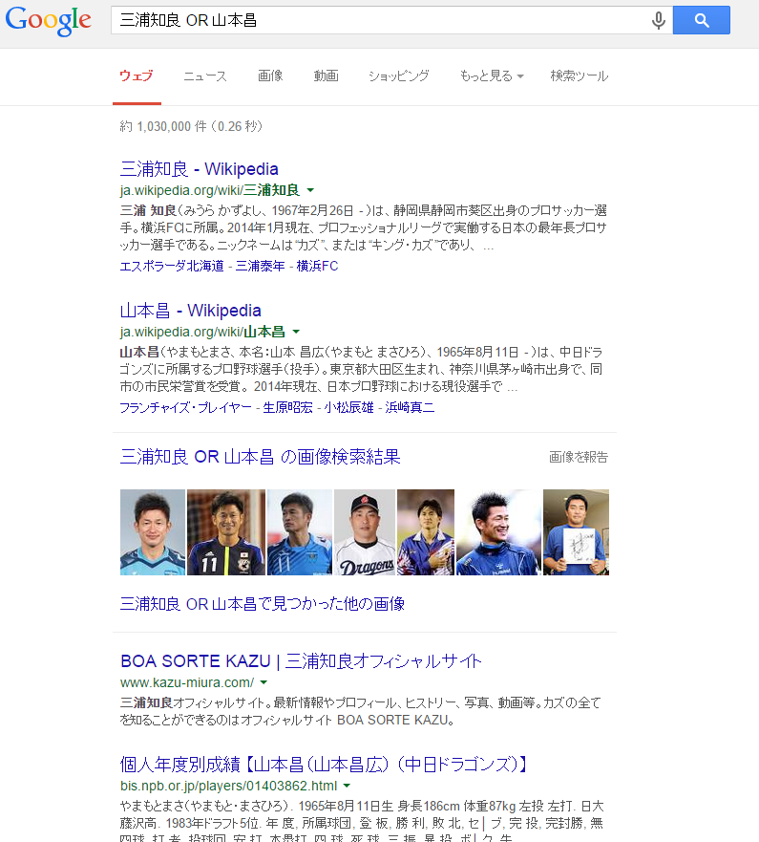Open 三浦知良 - Wikipedia result
This screenshot has width=759, height=842.
[199, 169]
